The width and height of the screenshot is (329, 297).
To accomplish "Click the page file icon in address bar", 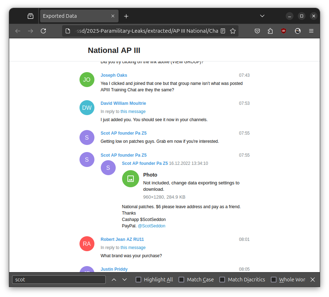I will point(67,31).
